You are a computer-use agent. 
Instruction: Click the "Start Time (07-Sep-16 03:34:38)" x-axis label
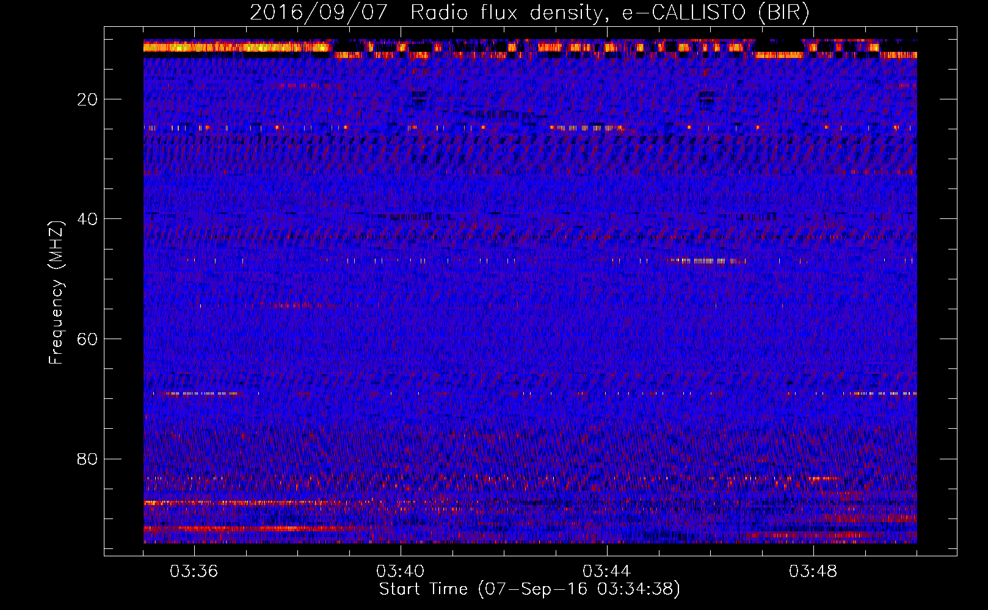pyautogui.click(x=529, y=589)
